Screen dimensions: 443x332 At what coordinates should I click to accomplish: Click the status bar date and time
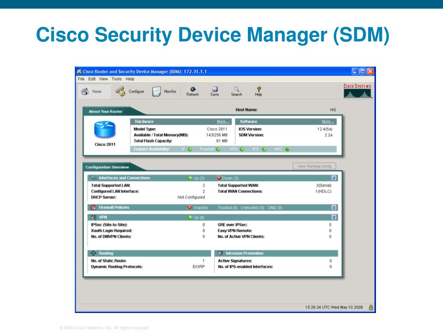pos(334,307)
